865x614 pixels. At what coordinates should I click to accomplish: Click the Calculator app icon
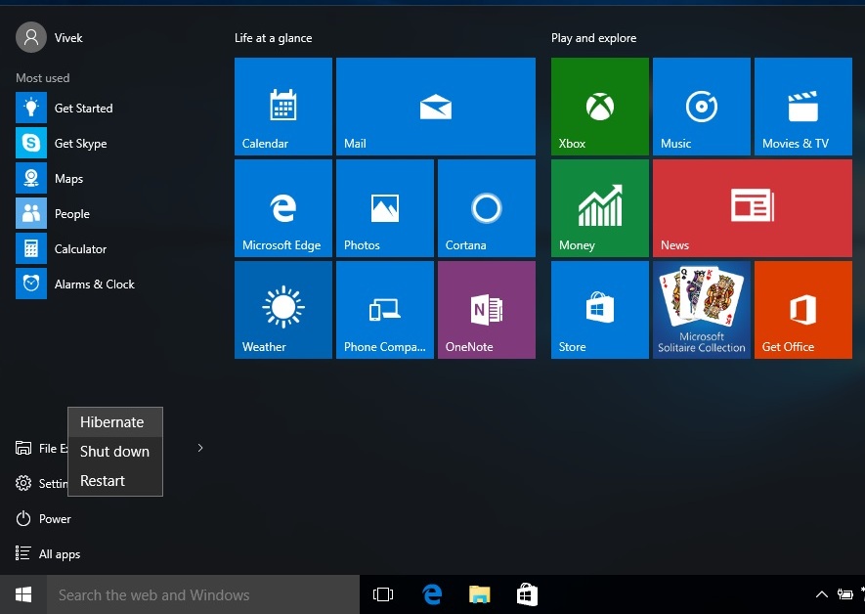tap(31, 248)
